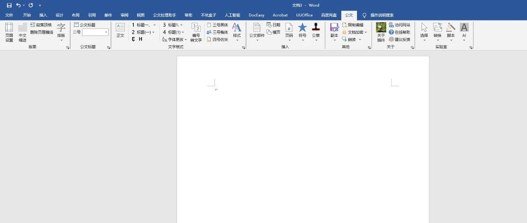Switch to the 审阅 review tab
The image size is (527, 223).
124,15
